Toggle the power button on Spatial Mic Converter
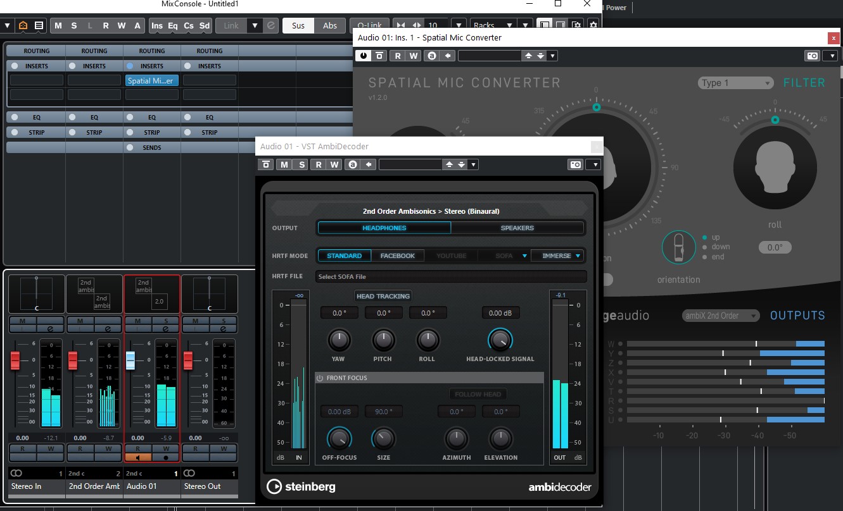This screenshot has width=843, height=511. pos(363,56)
